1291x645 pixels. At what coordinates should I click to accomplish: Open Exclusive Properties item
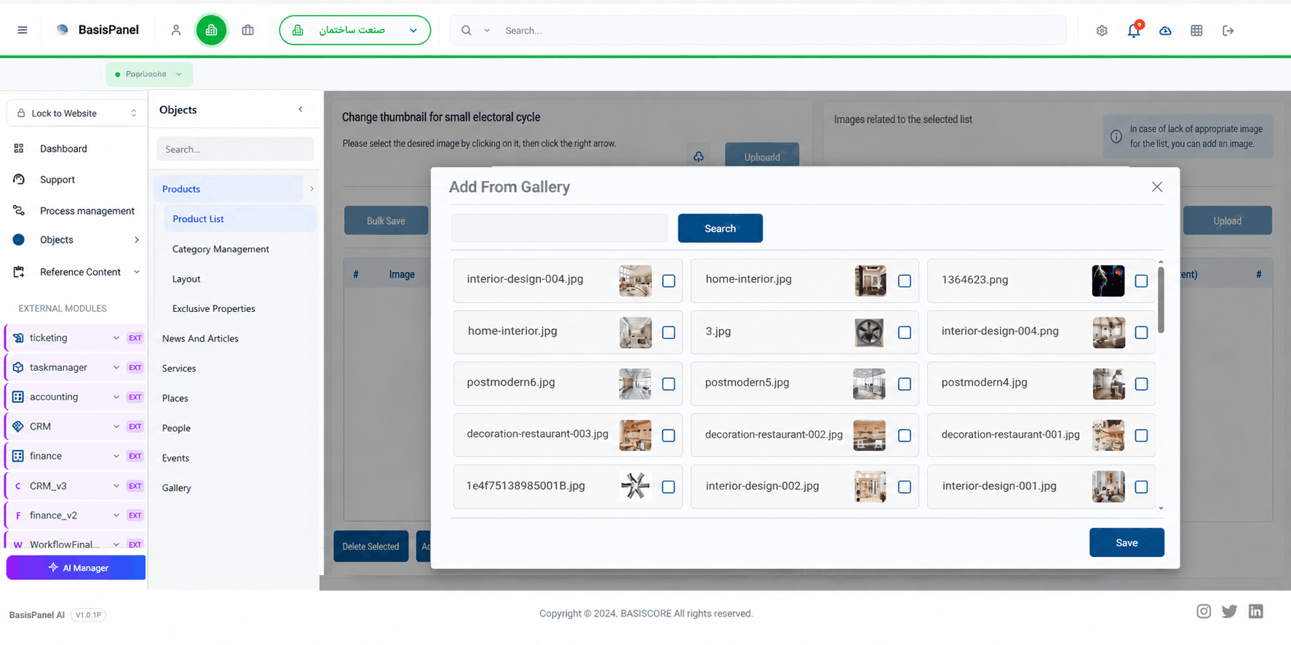214,308
